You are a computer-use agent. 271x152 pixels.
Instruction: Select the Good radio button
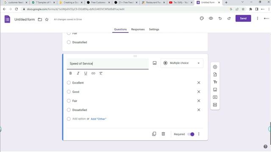[69, 92]
